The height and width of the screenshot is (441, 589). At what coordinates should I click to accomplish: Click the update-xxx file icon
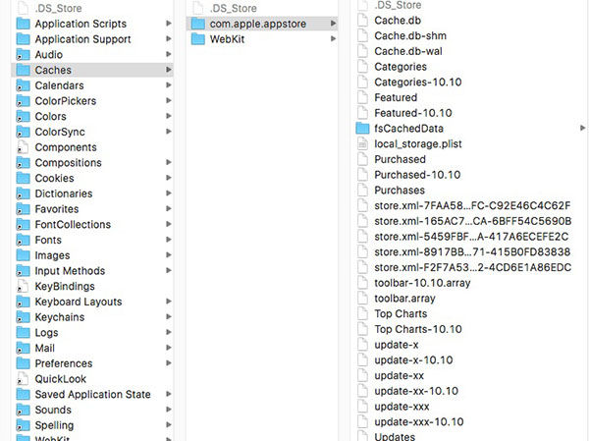tap(362, 407)
